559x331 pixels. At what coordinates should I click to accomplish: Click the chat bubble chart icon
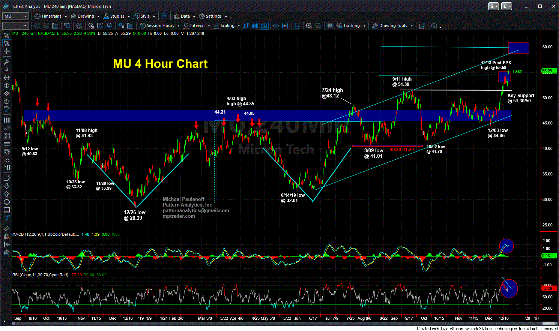point(434,25)
